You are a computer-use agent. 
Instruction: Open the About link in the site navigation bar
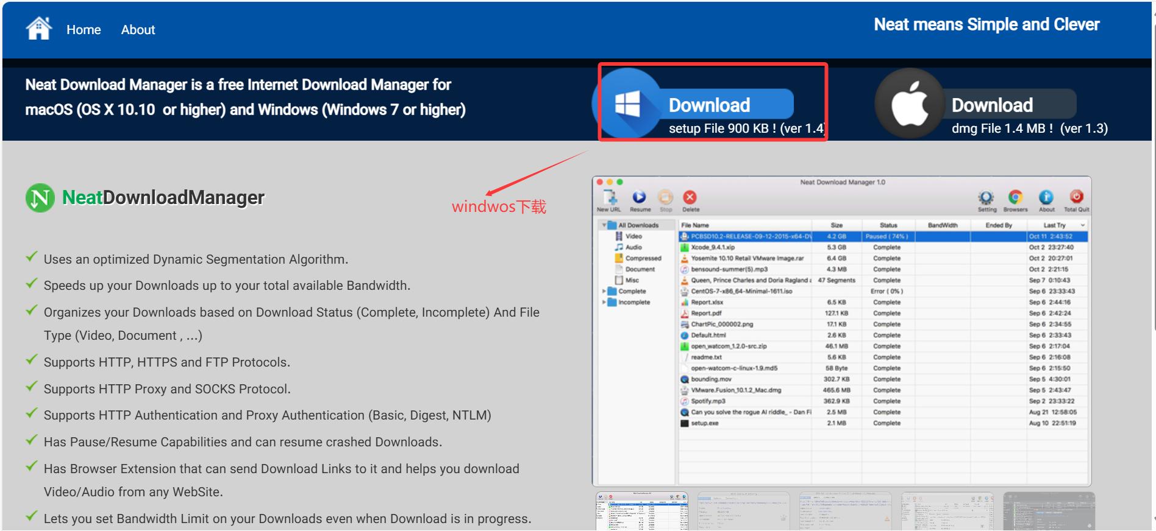click(138, 30)
